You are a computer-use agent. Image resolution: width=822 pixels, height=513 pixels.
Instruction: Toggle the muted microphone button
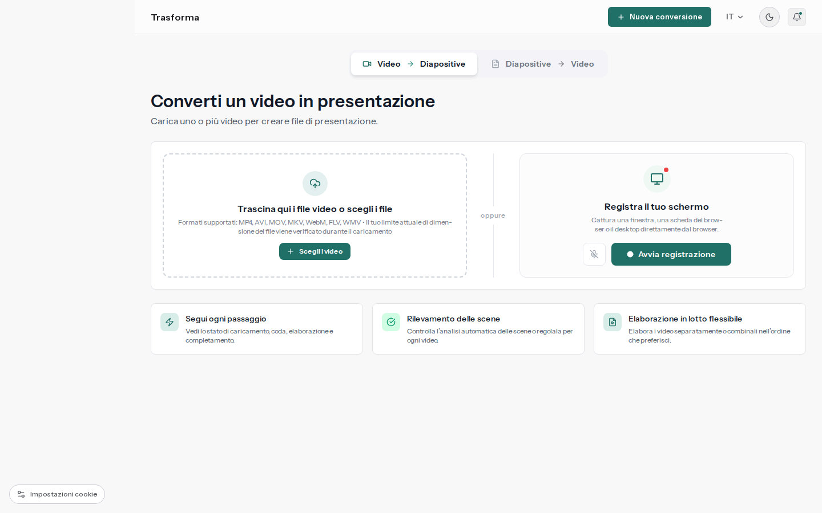(x=594, y=254)
